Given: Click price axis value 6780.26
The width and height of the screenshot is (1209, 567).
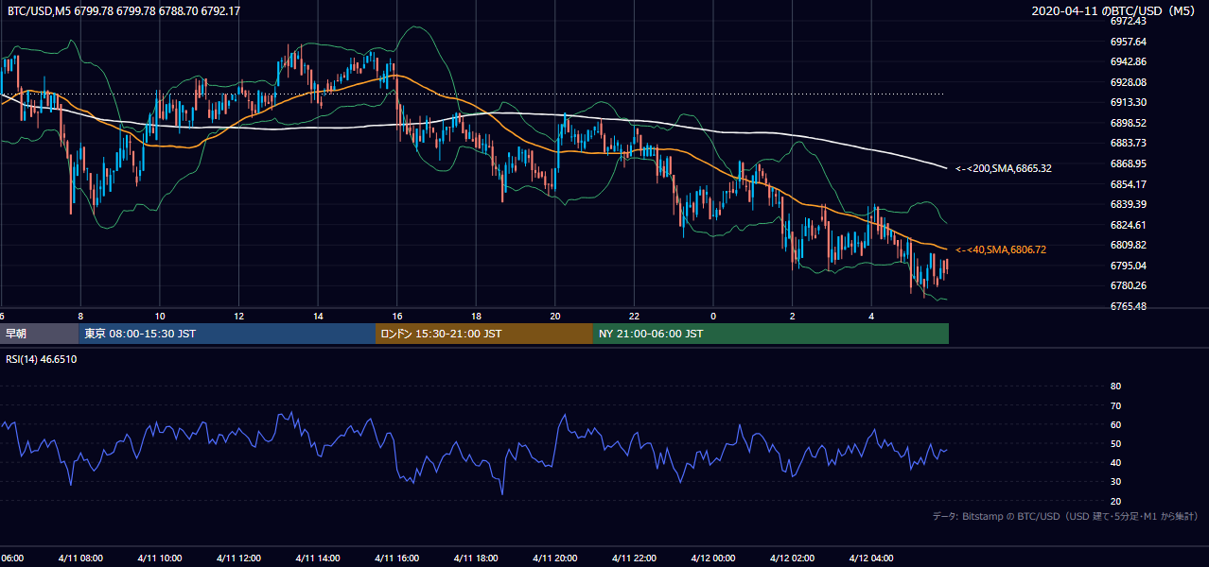Looking at the screenshot, I should pyautogui.click(x=1129, y=285).
